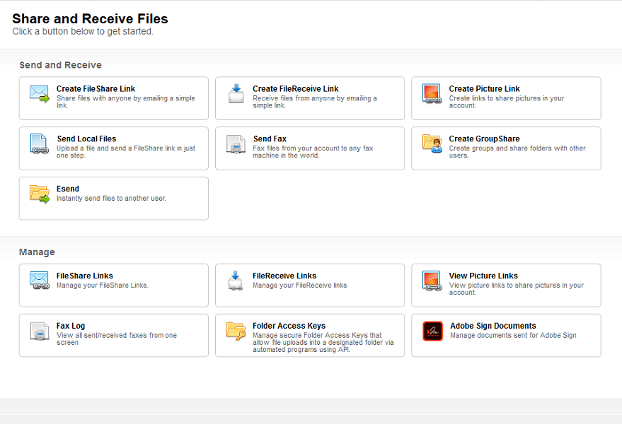Viewport: 622px width, 424px height.
Task: Open the FileShare Links manage title
Action: (84, 276)
